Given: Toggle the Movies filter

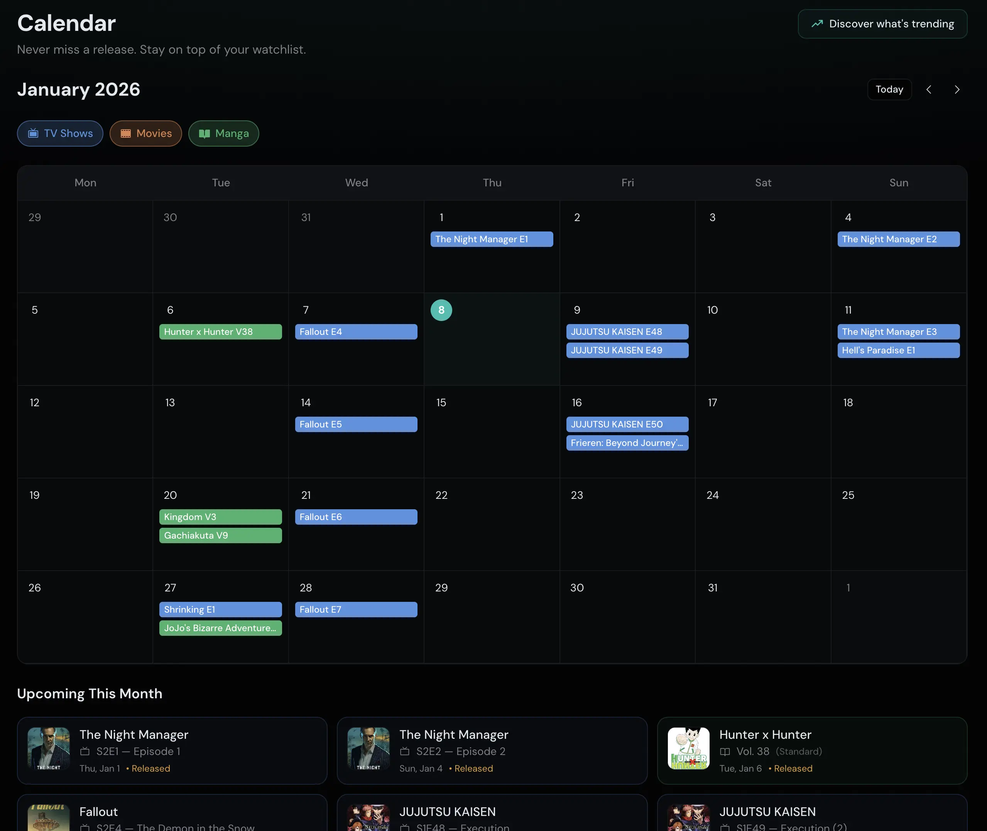Looking at the screenshot, I should (145, 133).
